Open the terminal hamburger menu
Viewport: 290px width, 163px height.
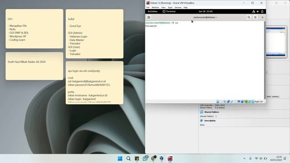(x=255, y=17)
